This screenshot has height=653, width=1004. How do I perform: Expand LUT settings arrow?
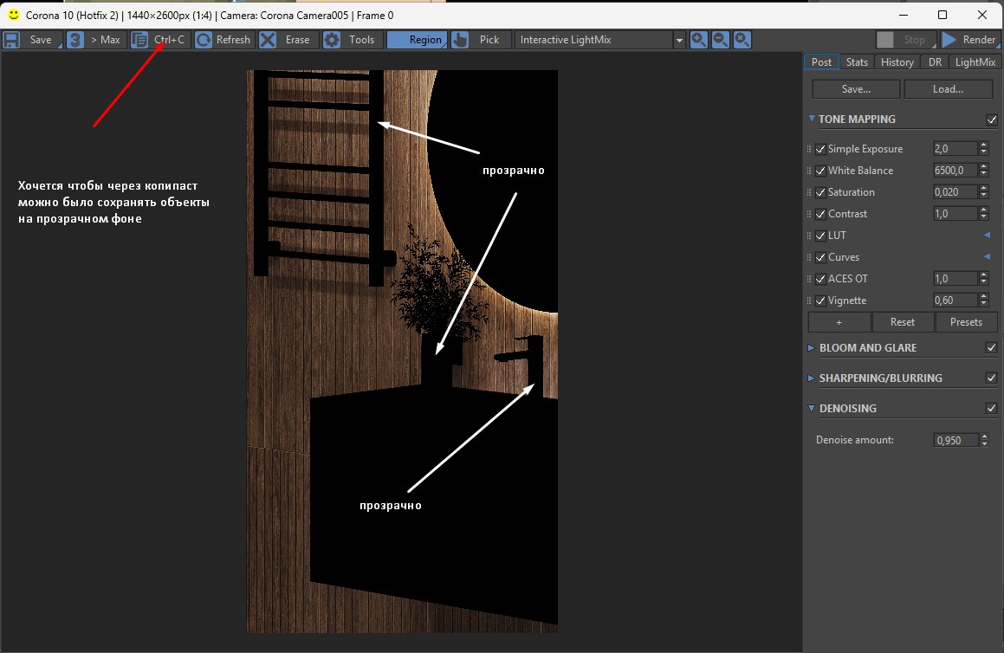click(x=987, y=235)
